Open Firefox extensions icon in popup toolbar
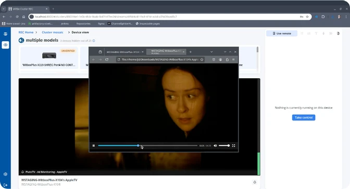350x189 pixels. click(x=227, y=60)
